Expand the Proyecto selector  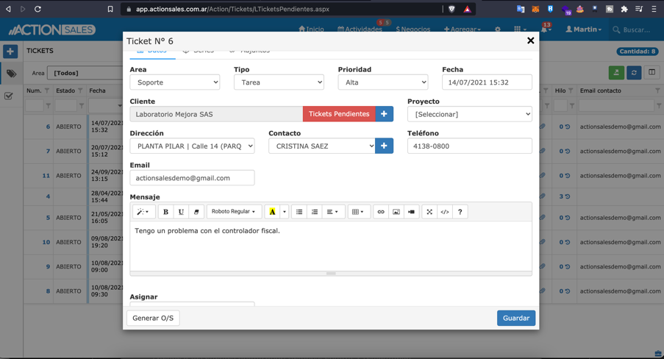click(469, 114)
